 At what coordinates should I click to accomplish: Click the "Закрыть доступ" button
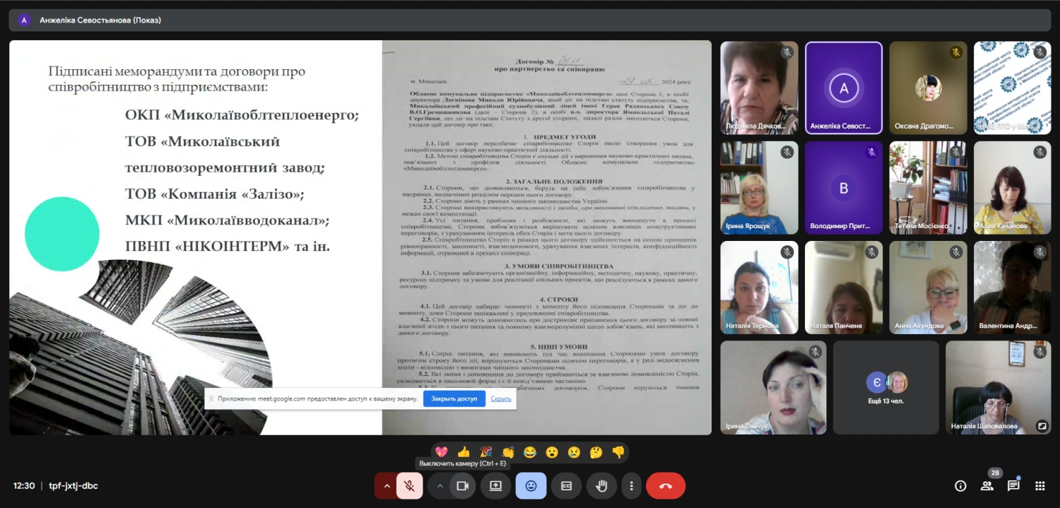click(454, 398)
